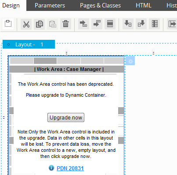Image resolution: width=177 pixels, height=175 pixels.
Task: Click the insert row before icon
Action: tap(83, 24)
